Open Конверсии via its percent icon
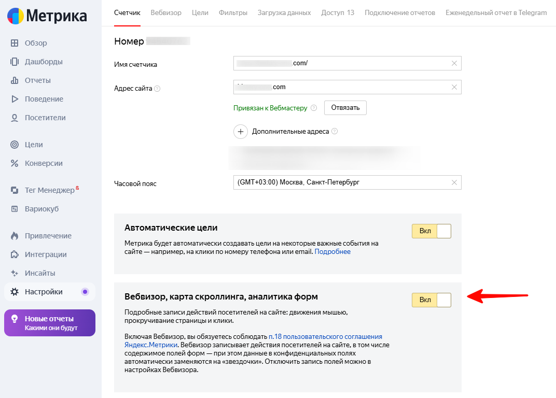 click(x=15, y=163)
